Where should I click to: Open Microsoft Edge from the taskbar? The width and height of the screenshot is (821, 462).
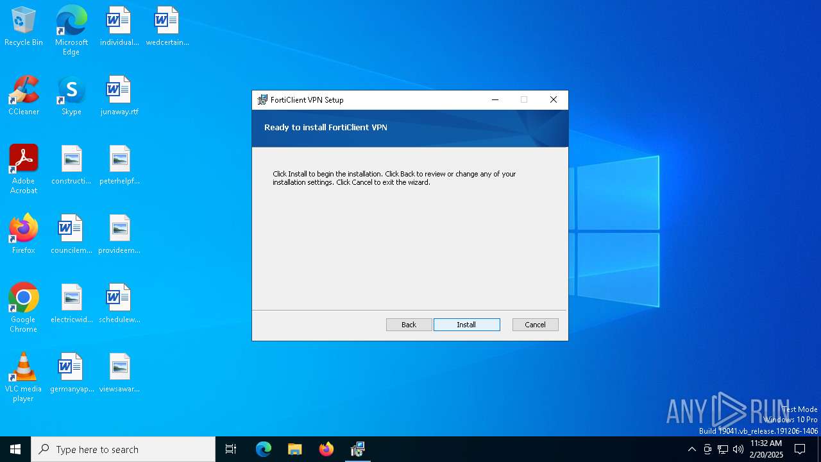pyautogui.click(x=263, y=449)
